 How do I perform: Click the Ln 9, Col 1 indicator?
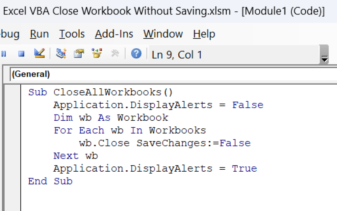[x=177, y=54]
